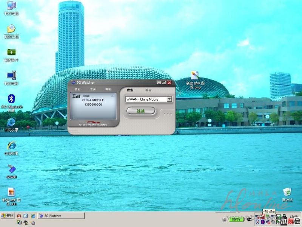Click the small triangle in the status display
302x227 pixels.
coord(112,96)
